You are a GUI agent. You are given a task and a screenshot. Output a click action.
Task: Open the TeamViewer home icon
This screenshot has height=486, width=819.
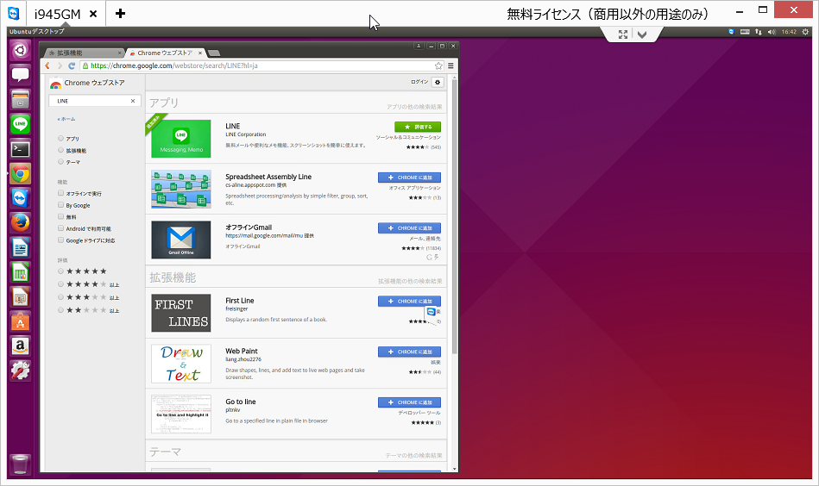click(14, 13)
